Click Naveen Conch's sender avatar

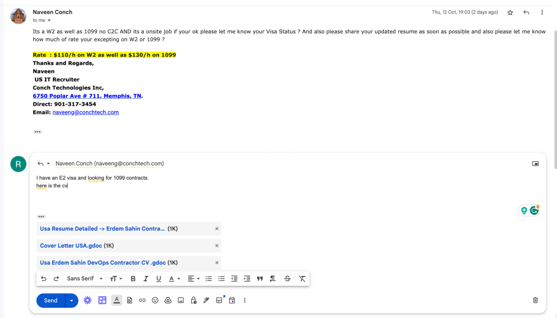click(18, 16)
